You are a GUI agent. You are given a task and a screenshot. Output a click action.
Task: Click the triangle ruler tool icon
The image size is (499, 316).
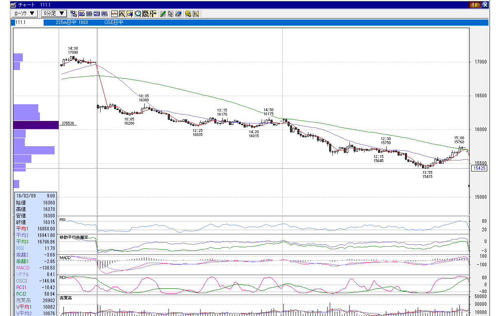coord(196,14)
